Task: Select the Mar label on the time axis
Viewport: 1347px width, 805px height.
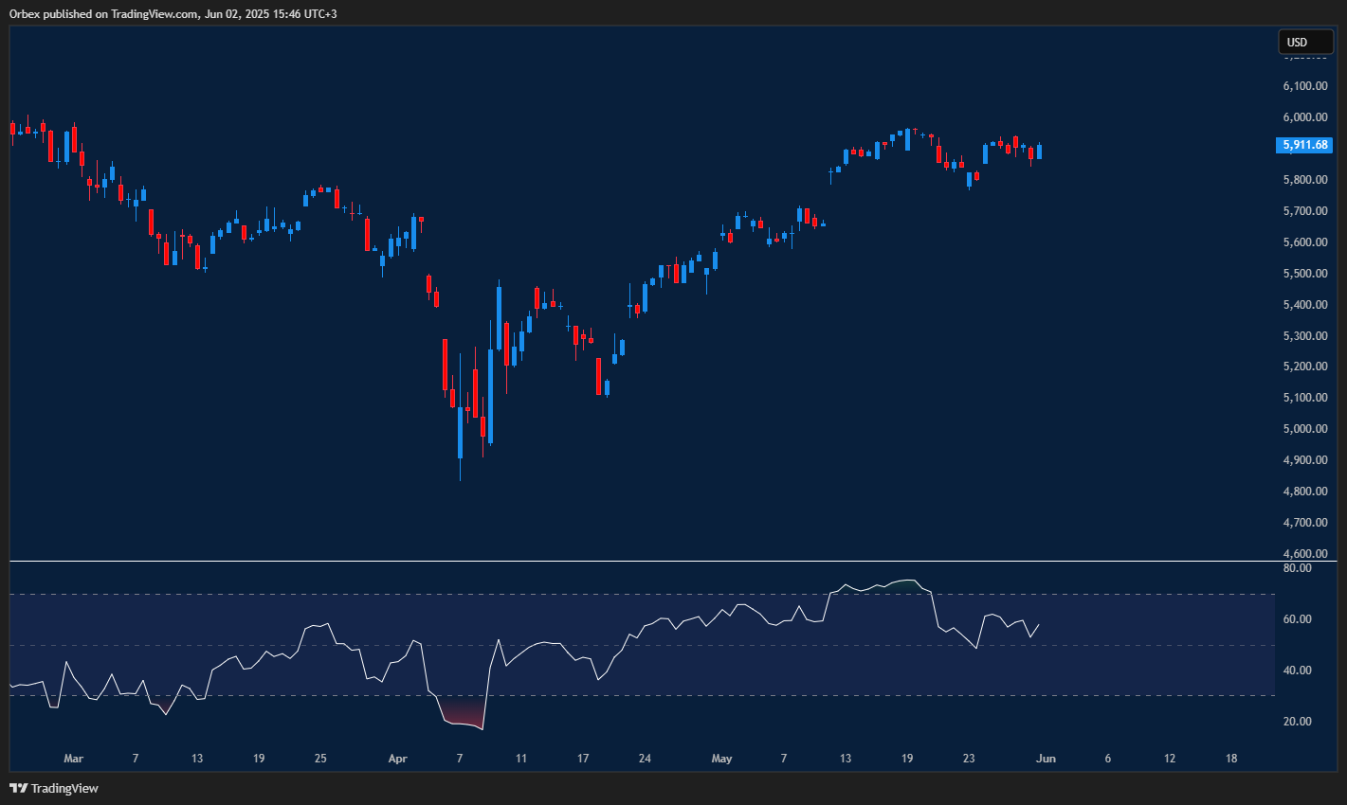Action: point(74,759)
